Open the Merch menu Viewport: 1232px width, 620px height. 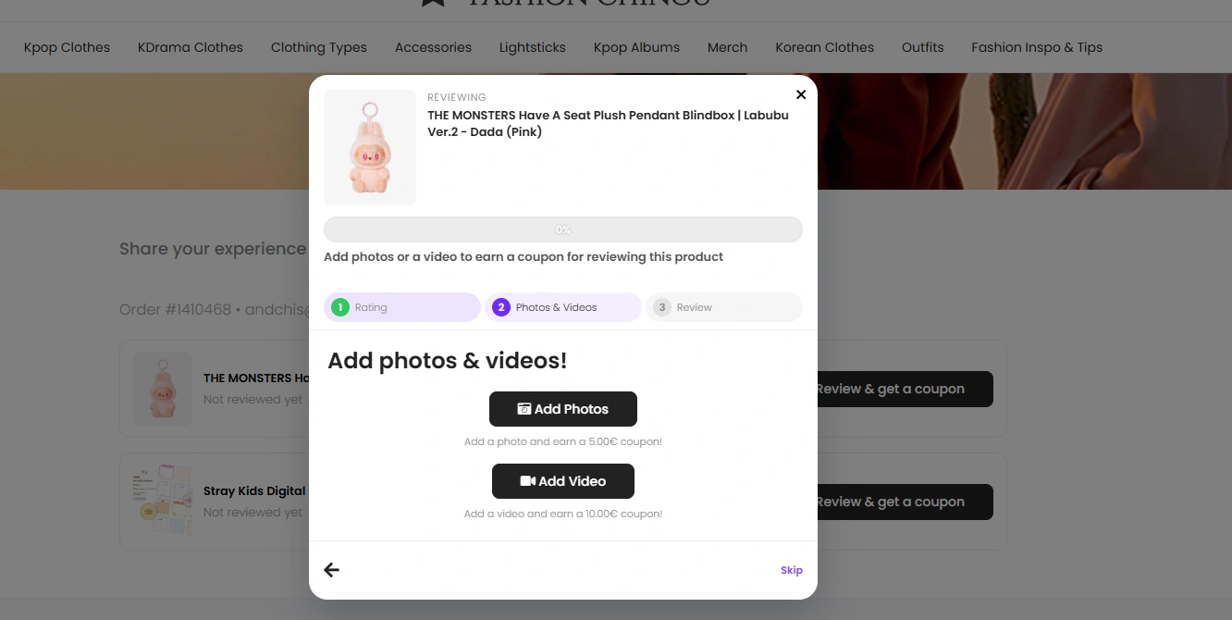[x=728, y=47]
